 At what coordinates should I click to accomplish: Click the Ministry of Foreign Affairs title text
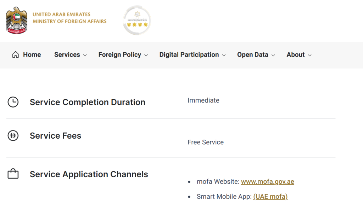pyautogui.click(x=69, y=21)
